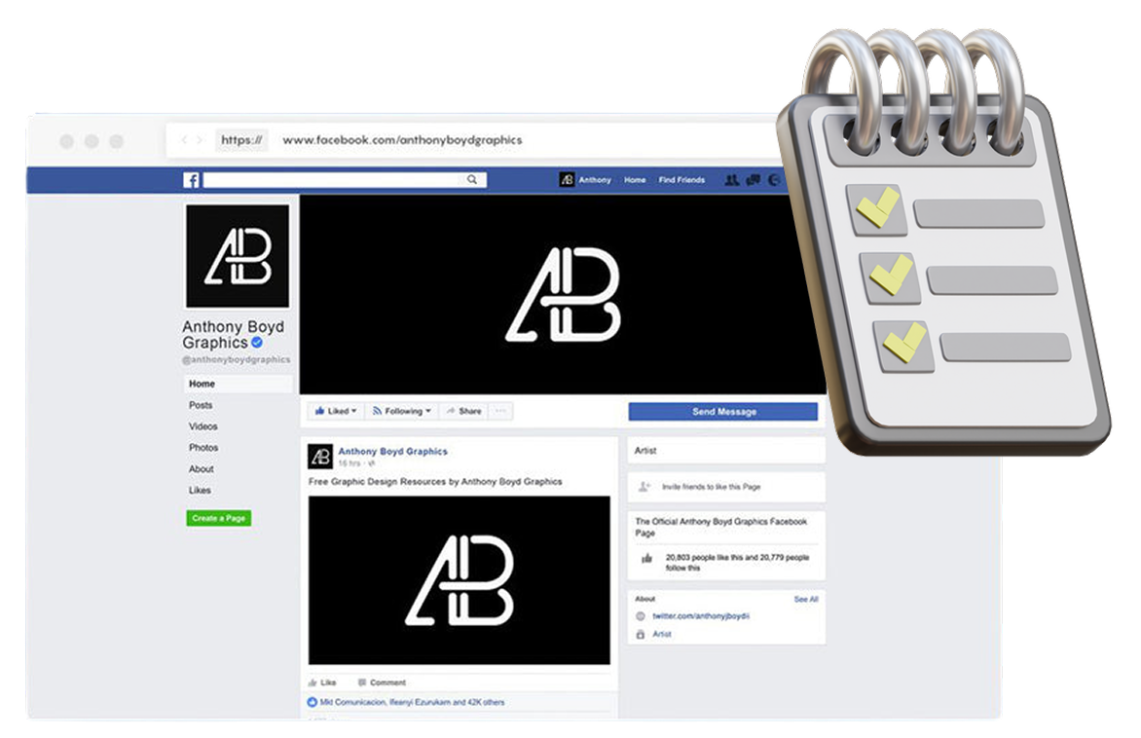1141x738 pixels.
Task: Open the messages icon in the header
Action: point(753,180)
